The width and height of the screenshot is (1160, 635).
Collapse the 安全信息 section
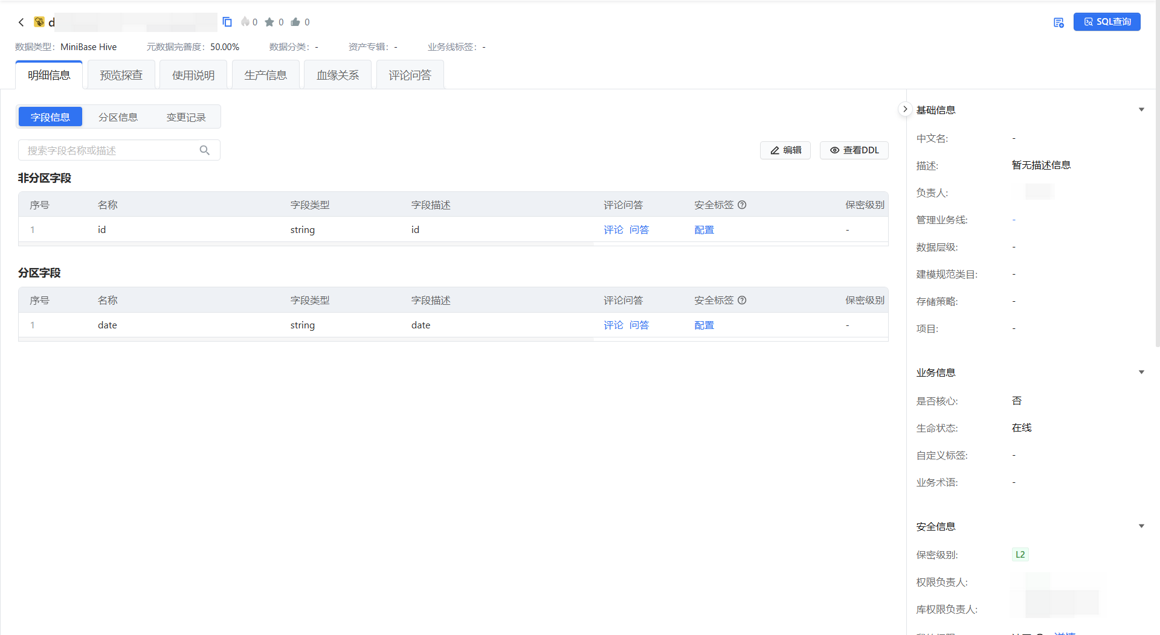[1141, 526]
